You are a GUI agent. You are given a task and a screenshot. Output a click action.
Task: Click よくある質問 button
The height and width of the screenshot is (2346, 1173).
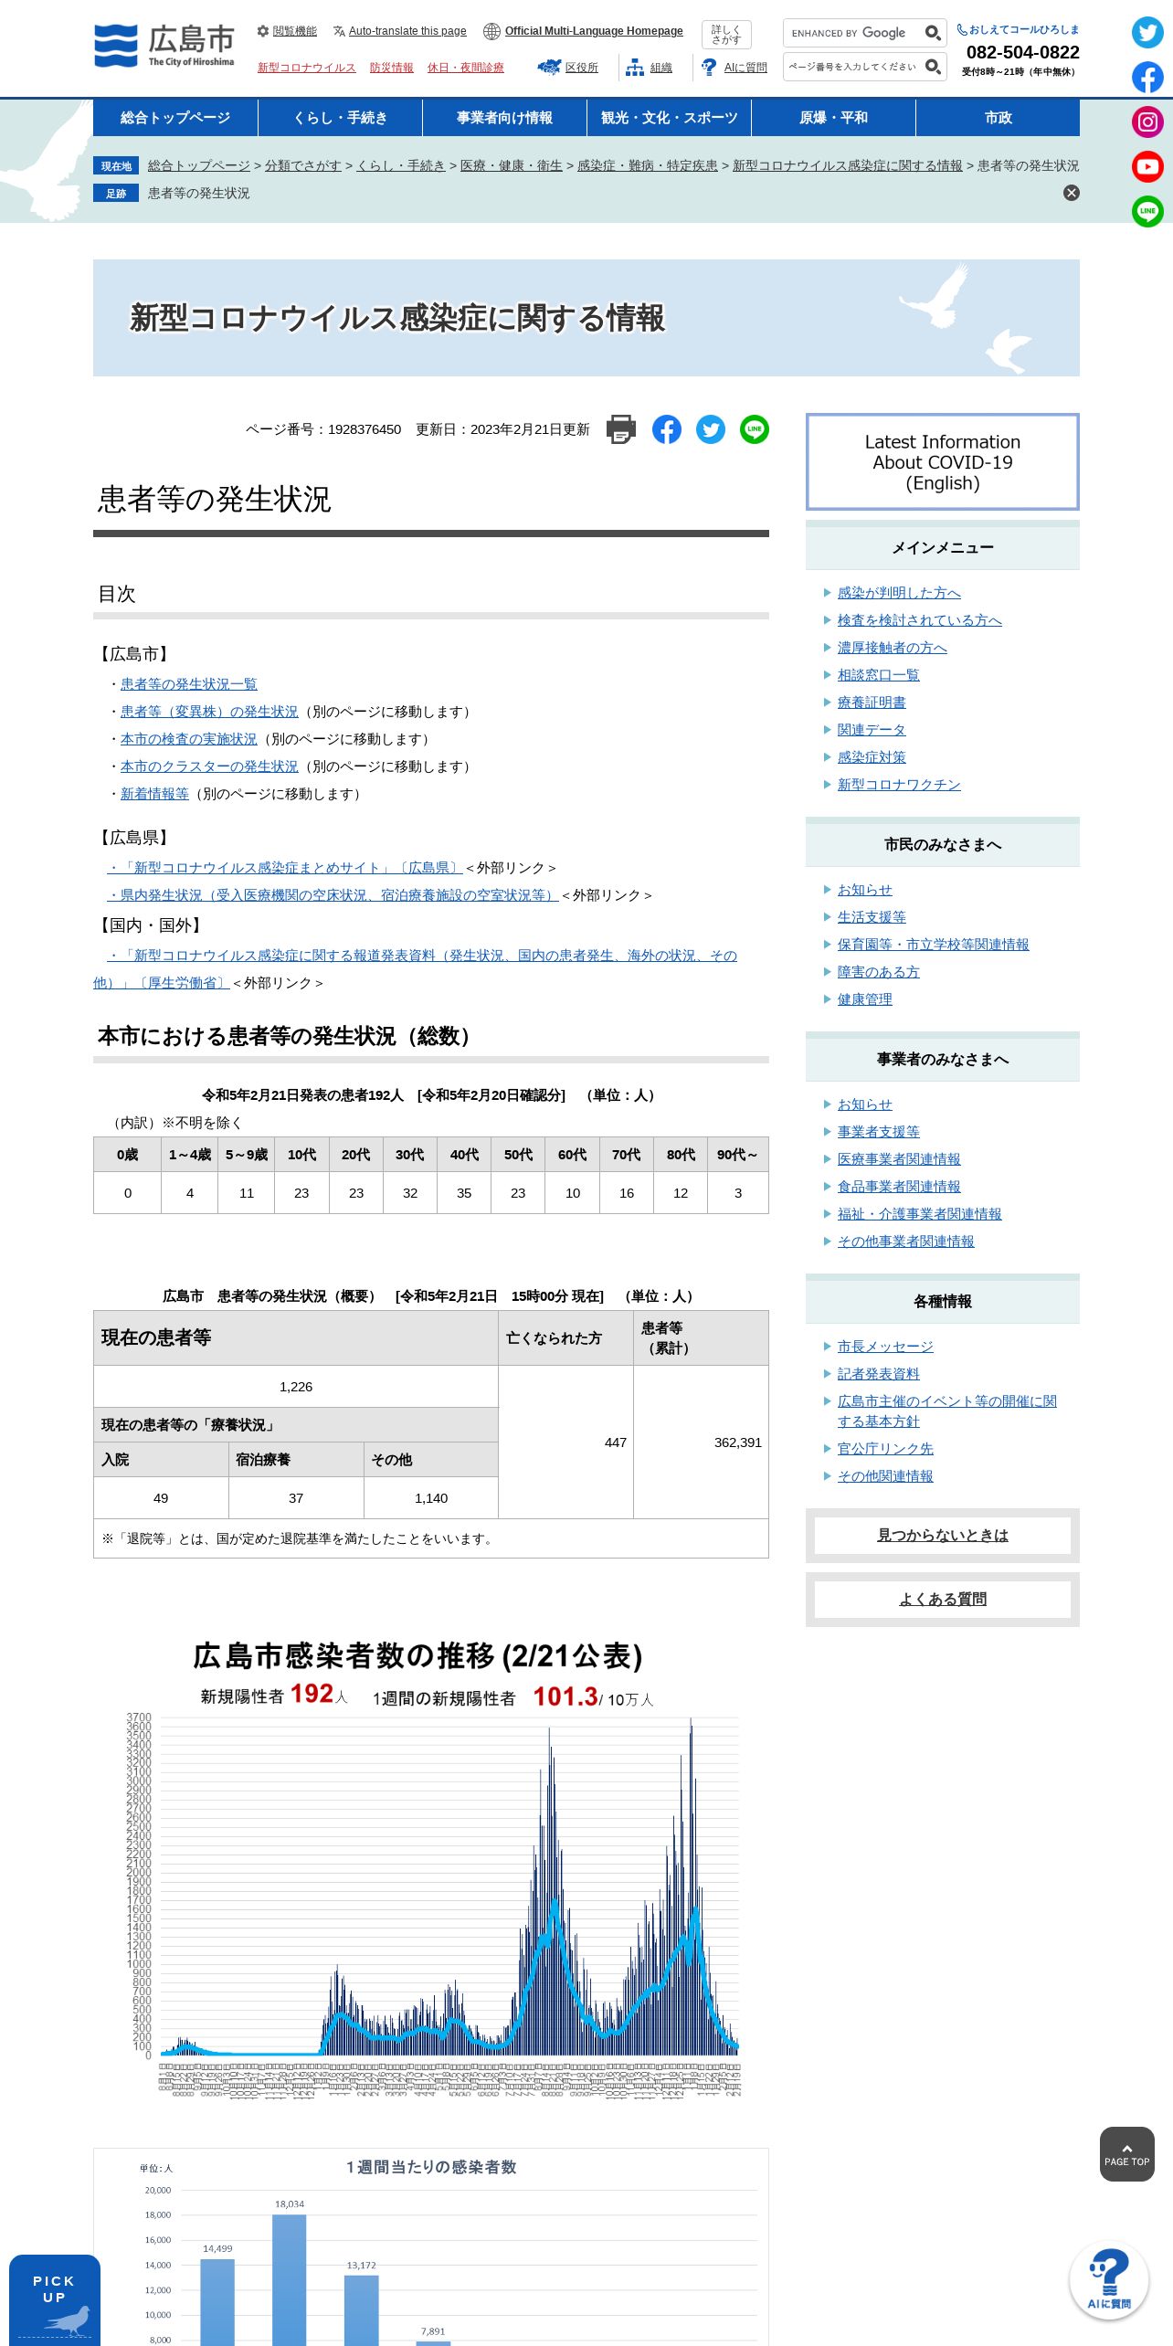coord(943,1600)
